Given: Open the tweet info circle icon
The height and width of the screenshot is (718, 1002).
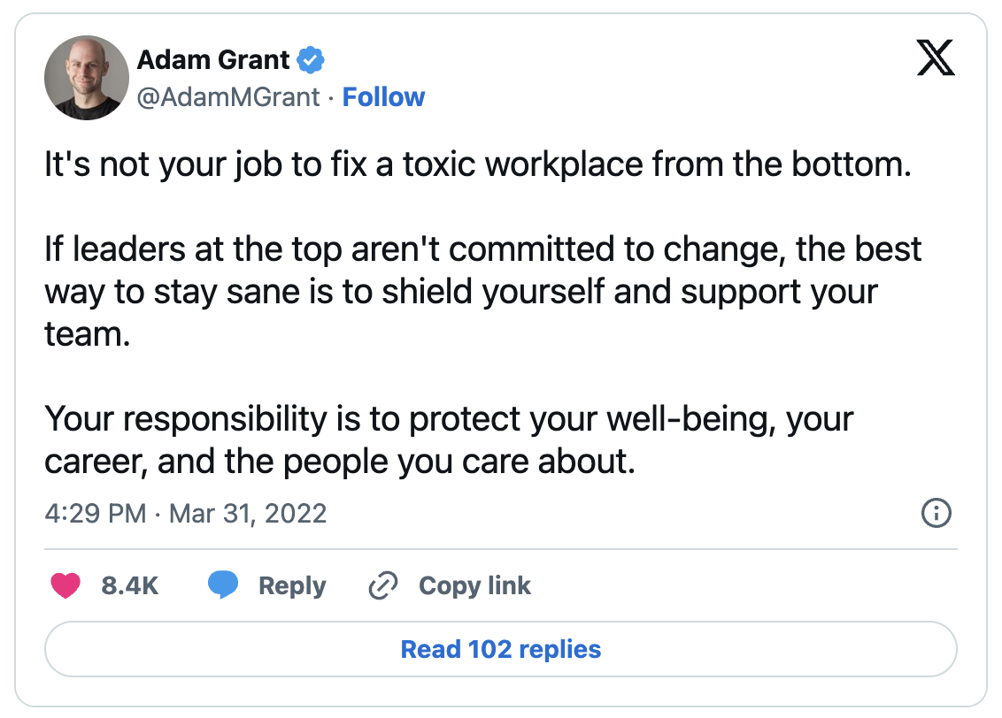Looking at the screenshot, I should (936, 513).
